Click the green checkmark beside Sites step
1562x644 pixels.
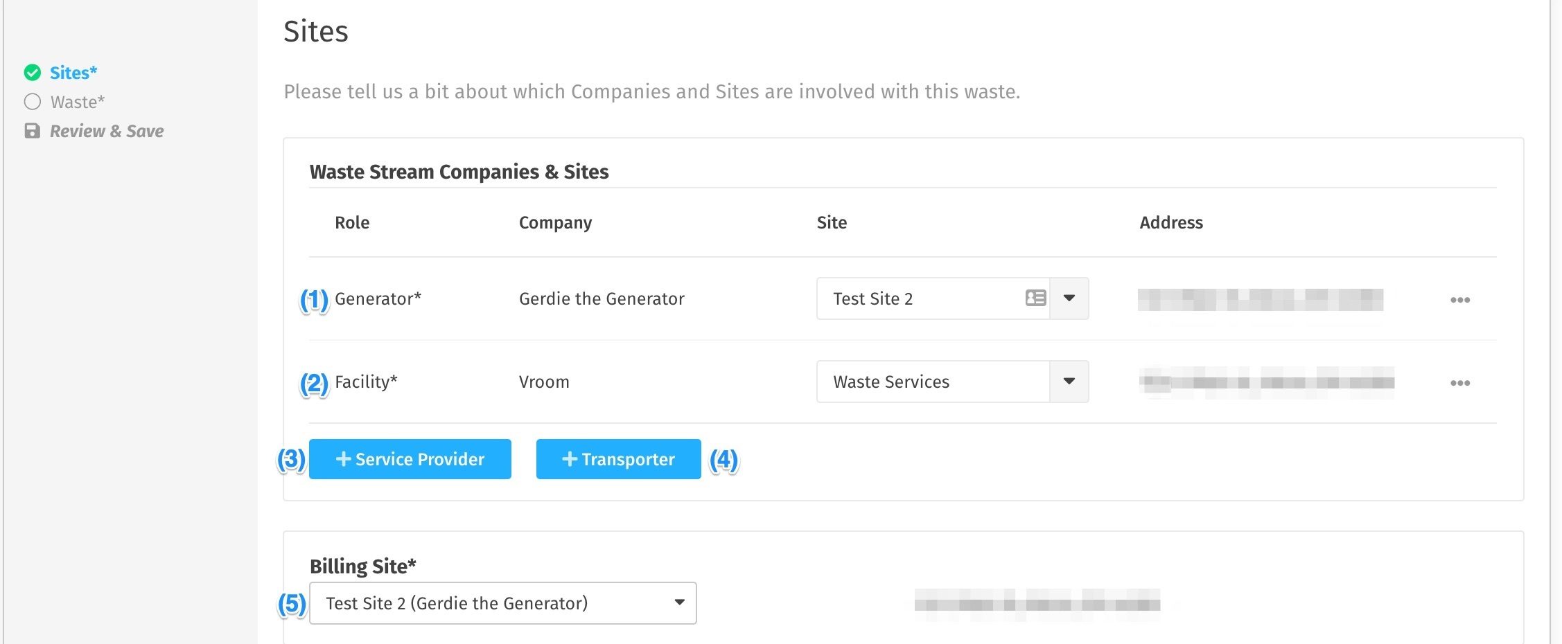pos(33,73)
